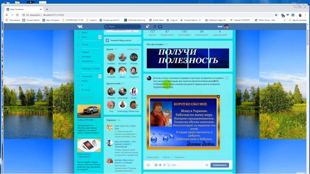Click the article text-size icon in the post composer
This screenshot has width=310, height=174.
(169, 165)
